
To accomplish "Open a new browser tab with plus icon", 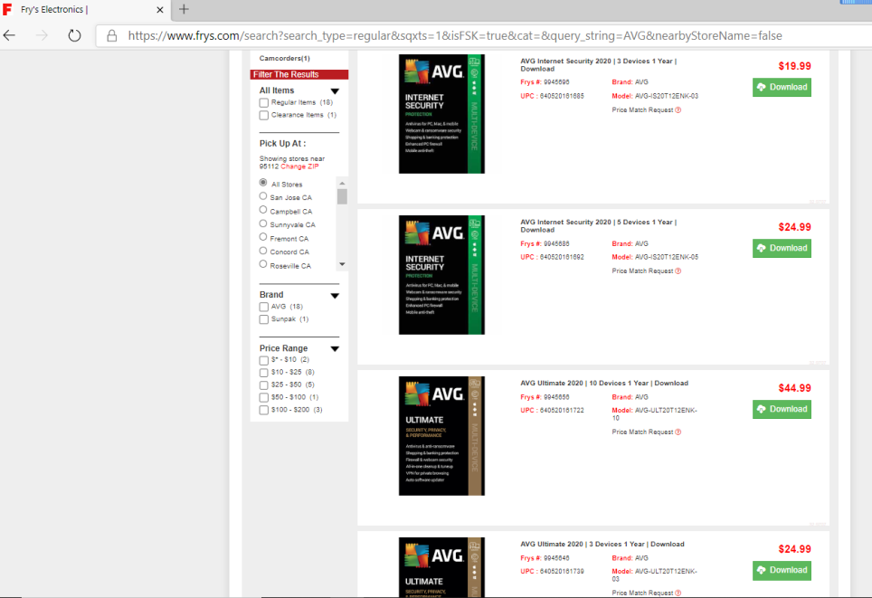I will pyautogui.click(x=184, y=9).
